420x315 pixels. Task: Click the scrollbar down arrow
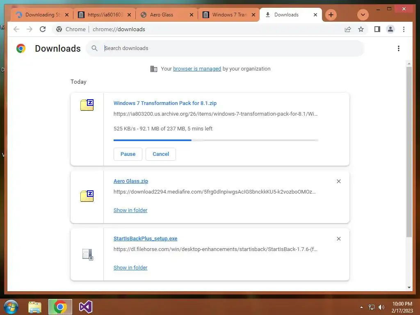click(409, 288)
